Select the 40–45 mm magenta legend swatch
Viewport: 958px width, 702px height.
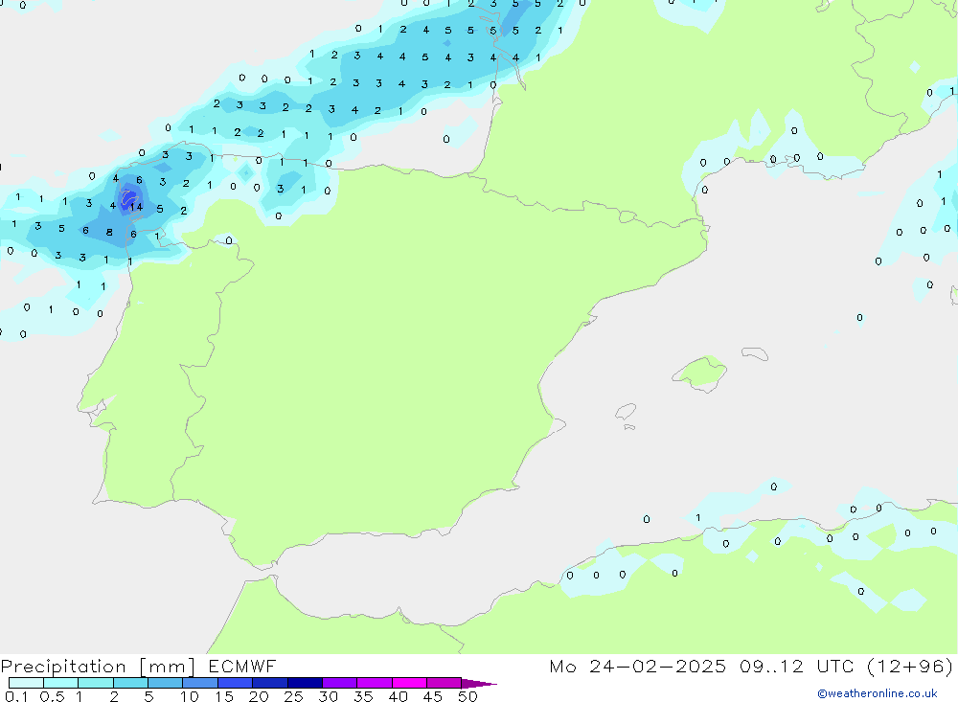point(409,683)
